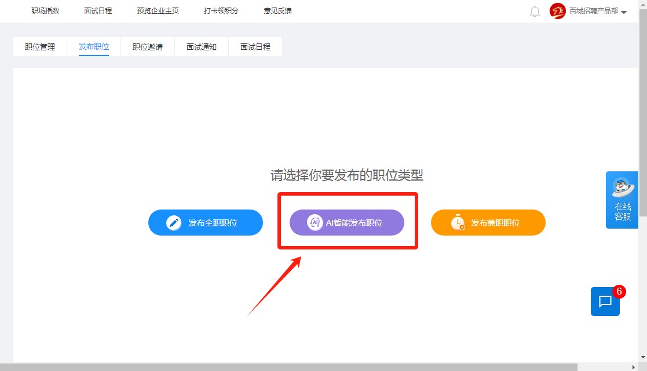Go to the 面试通知 tab
The image size is (647, 371).
coord(202,47)
